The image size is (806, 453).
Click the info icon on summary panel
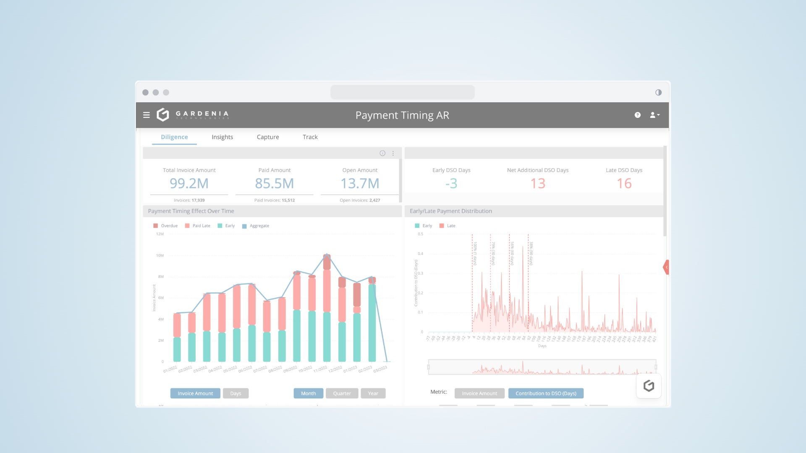click(382, 153)
